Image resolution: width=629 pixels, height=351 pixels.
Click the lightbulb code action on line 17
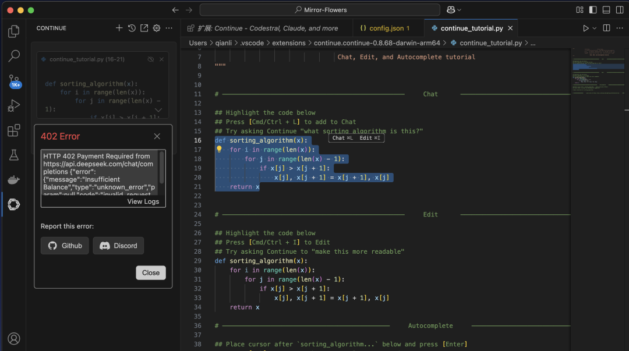219,149
